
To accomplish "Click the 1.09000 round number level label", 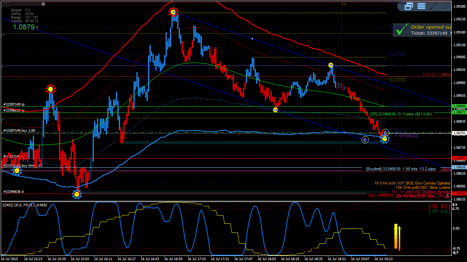I will pos(398,79).
